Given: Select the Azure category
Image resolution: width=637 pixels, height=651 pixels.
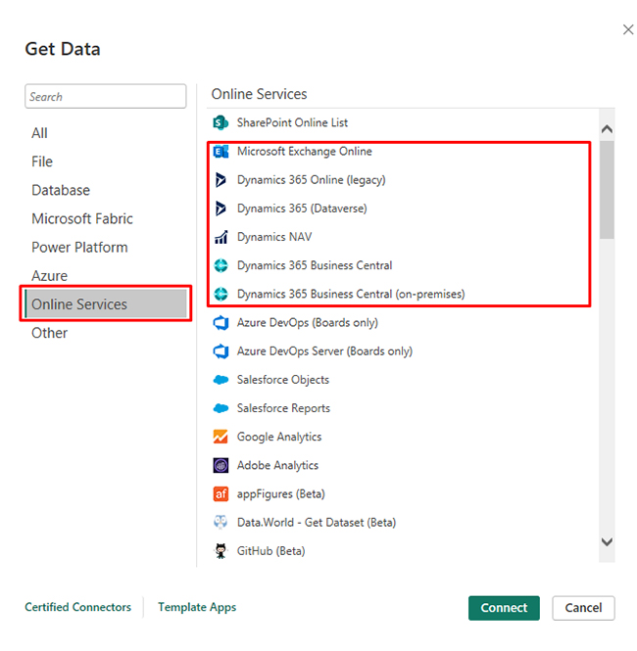Looking at the screenshot, I should [x=49, y=276].
